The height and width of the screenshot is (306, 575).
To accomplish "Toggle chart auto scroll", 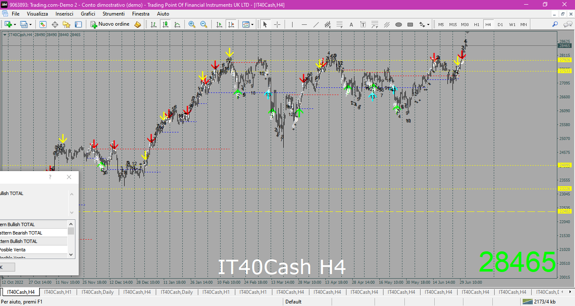I will click(x=219, y=24).
